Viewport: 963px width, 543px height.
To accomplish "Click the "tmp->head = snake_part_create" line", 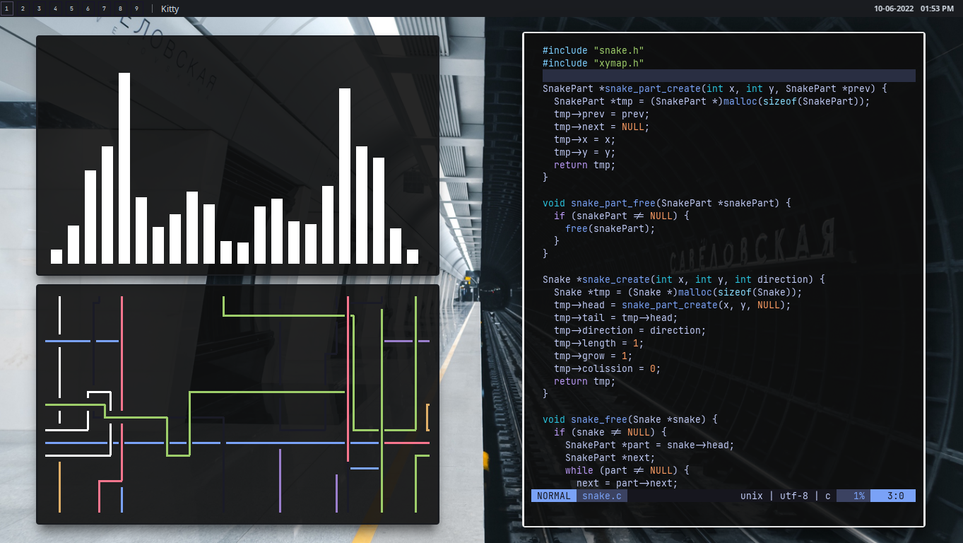I will (673, 305).
